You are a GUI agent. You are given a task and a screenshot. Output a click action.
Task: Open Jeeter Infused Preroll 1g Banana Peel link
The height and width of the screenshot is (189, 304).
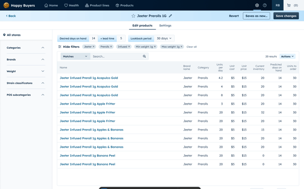pos(88,155)
